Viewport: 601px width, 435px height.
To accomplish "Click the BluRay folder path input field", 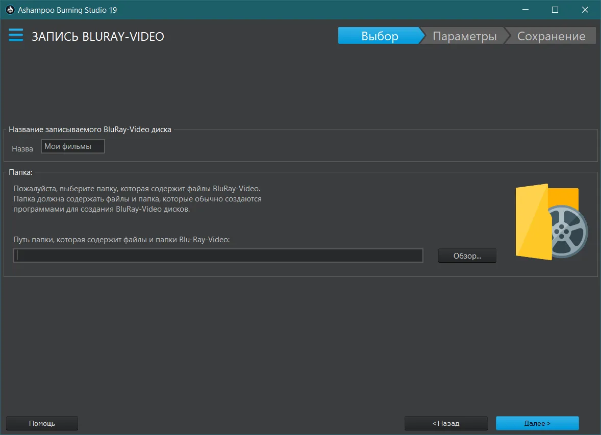I will pyautogui.click(x=218, y=255).
